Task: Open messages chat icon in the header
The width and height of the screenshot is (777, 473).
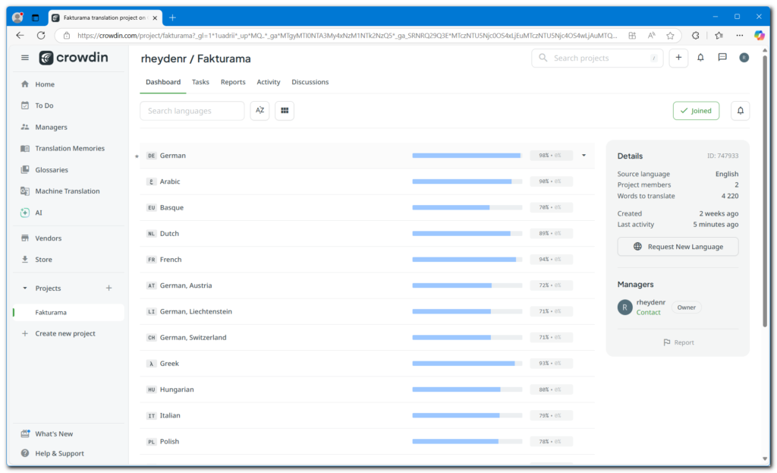Action: (x=722, y=58)
